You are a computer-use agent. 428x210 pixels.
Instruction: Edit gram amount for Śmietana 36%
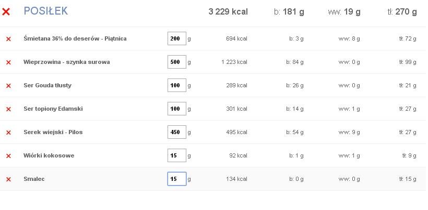(177, 38)
